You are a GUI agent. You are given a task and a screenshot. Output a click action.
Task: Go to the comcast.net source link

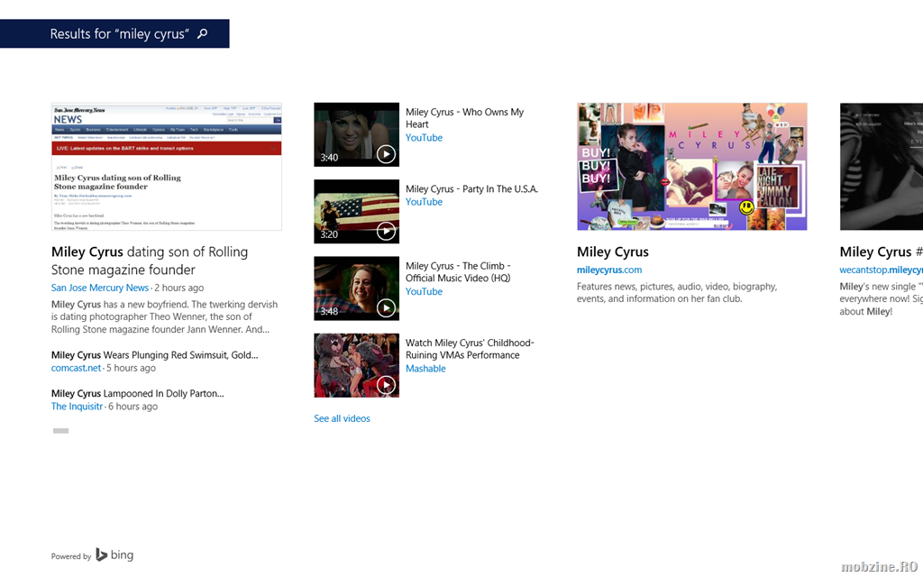pos(76,368)
